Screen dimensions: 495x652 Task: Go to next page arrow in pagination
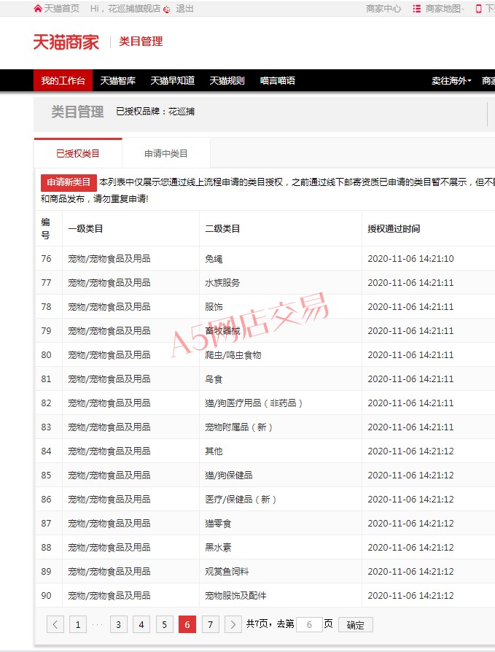(233, 624)
